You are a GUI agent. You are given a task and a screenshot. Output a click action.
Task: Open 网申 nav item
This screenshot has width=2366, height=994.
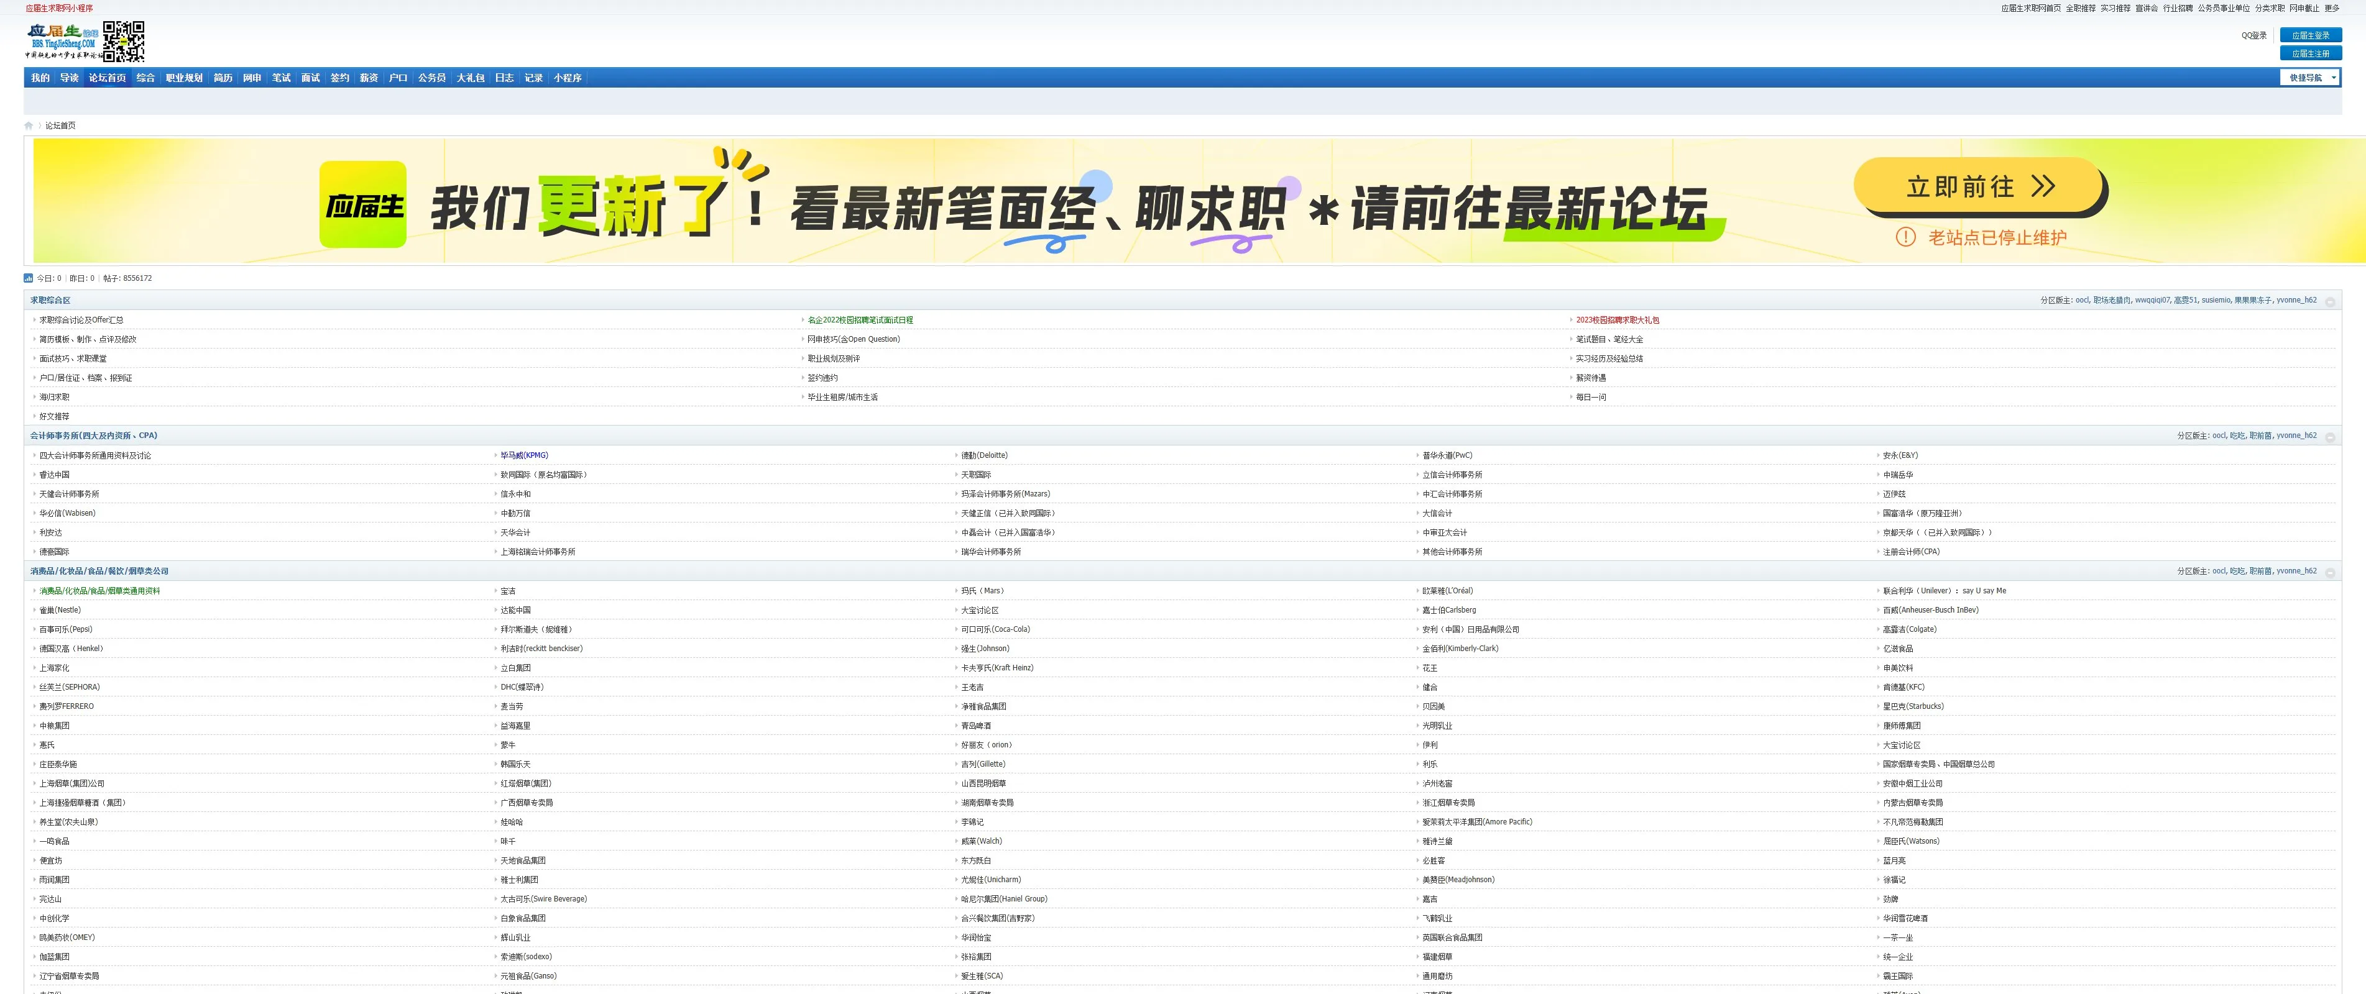[x=252, y=78]
